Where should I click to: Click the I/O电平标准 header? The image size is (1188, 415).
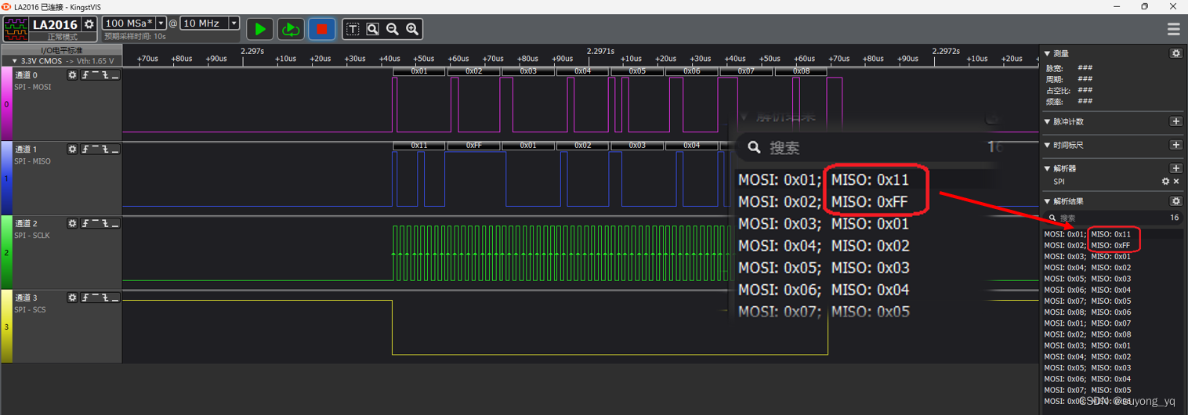coord(62,50)
